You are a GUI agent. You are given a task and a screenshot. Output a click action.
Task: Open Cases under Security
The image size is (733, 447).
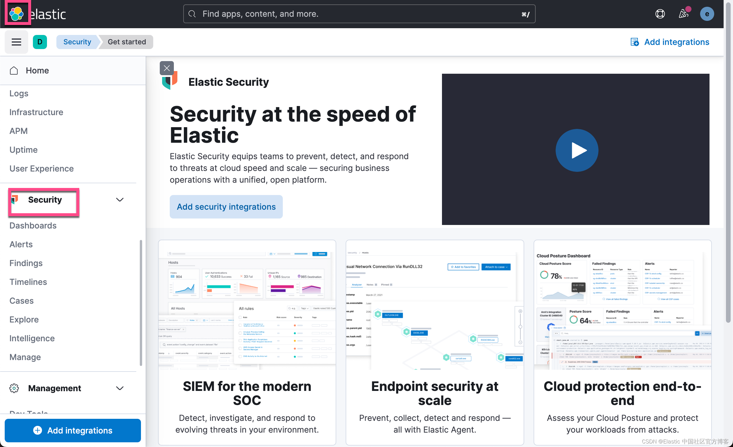tap(21, 300)
